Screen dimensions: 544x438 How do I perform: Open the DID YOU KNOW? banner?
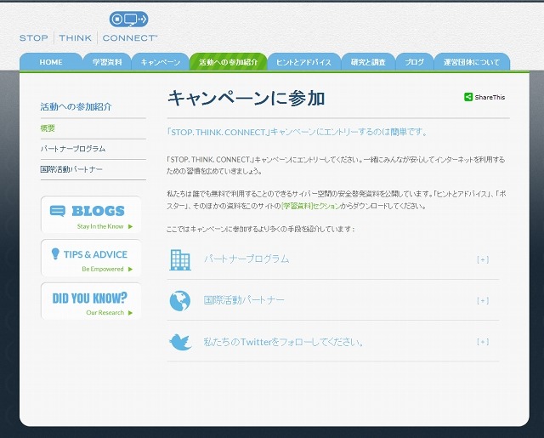[x=90, y=301]
